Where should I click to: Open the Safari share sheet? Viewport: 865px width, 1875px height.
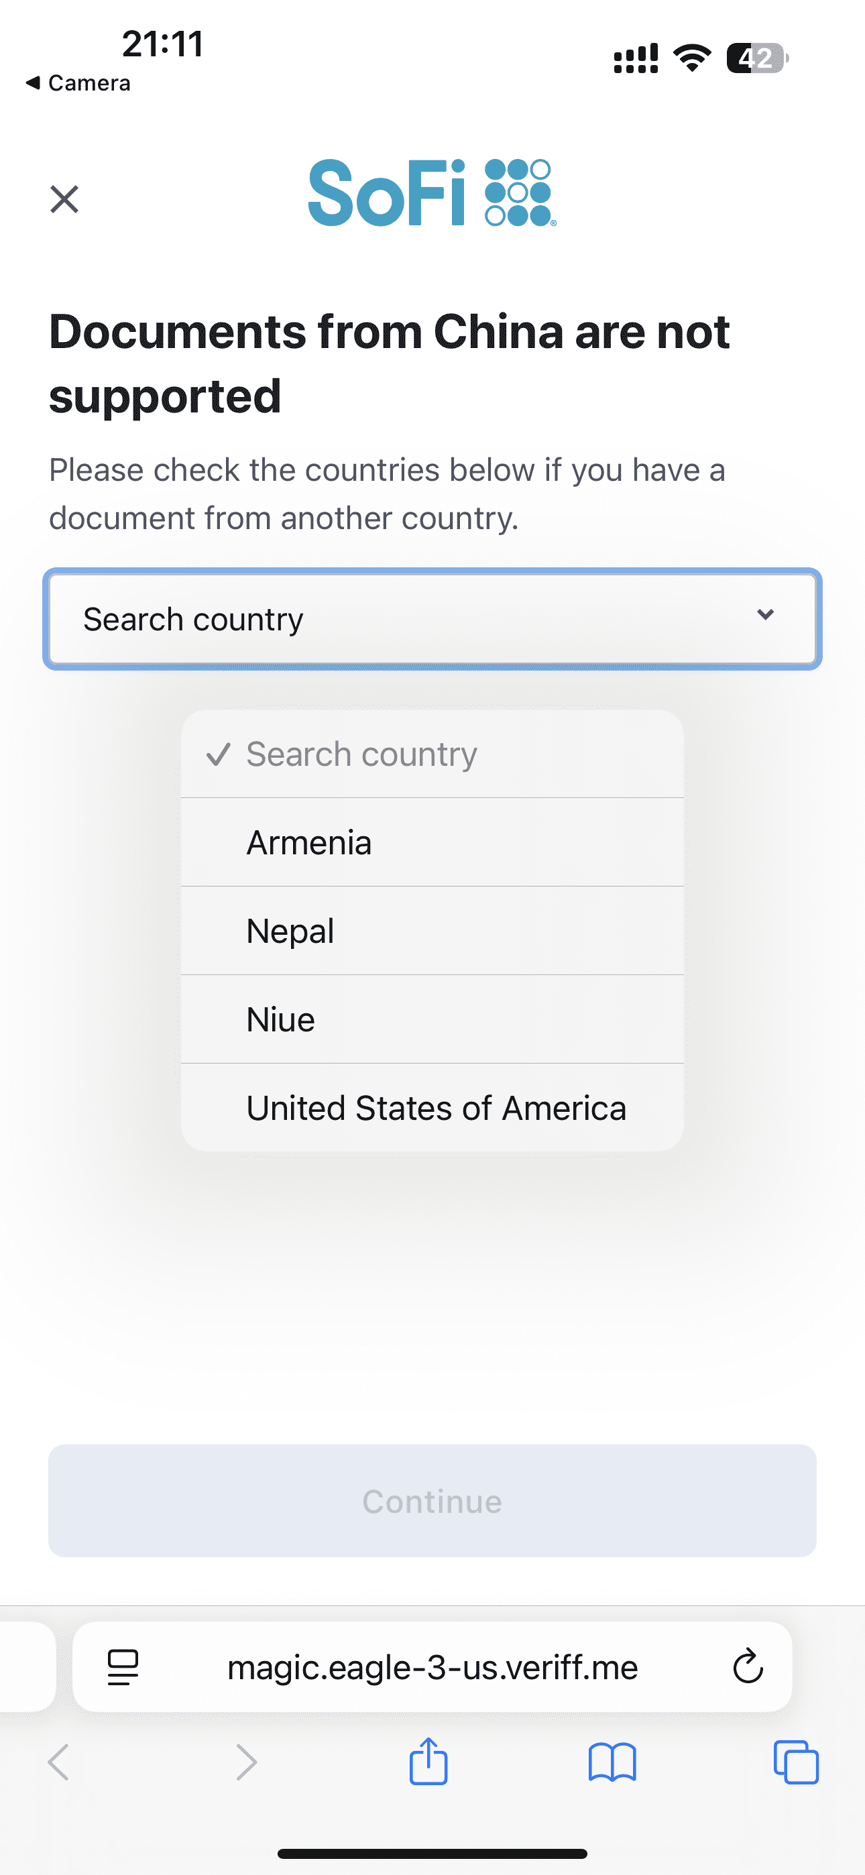[x=429, y=1762]
